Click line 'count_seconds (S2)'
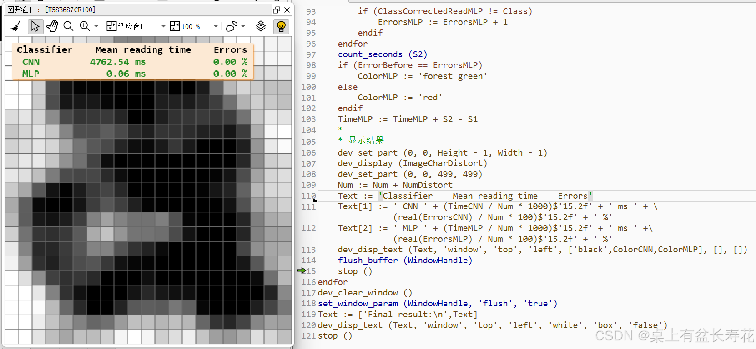Image resolution: width=756 pixels, height=349 pixels. click(x=383, y=54)
